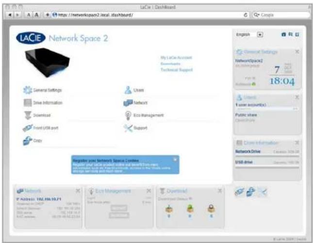This screenshot has height=243, width=313.
Task: Click the USB drive capacity bar
Action: pyautogui.click(x=267, y=168)
